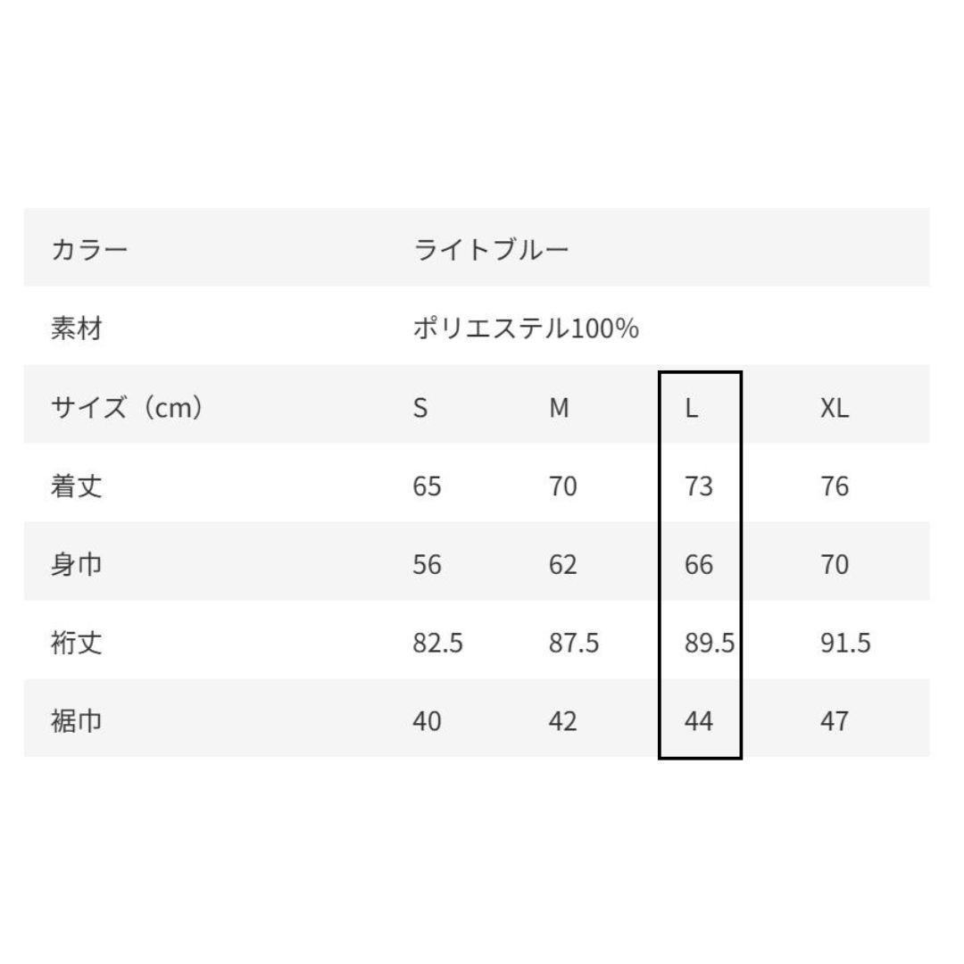Select the 身巾 value 62 for M
This screenshot has width=964, height=964.
click(x=562, y=565)
